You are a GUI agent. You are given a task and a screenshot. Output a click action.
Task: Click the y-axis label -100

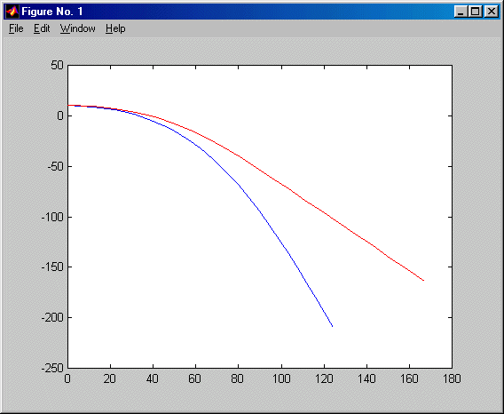tap(52, 217)
